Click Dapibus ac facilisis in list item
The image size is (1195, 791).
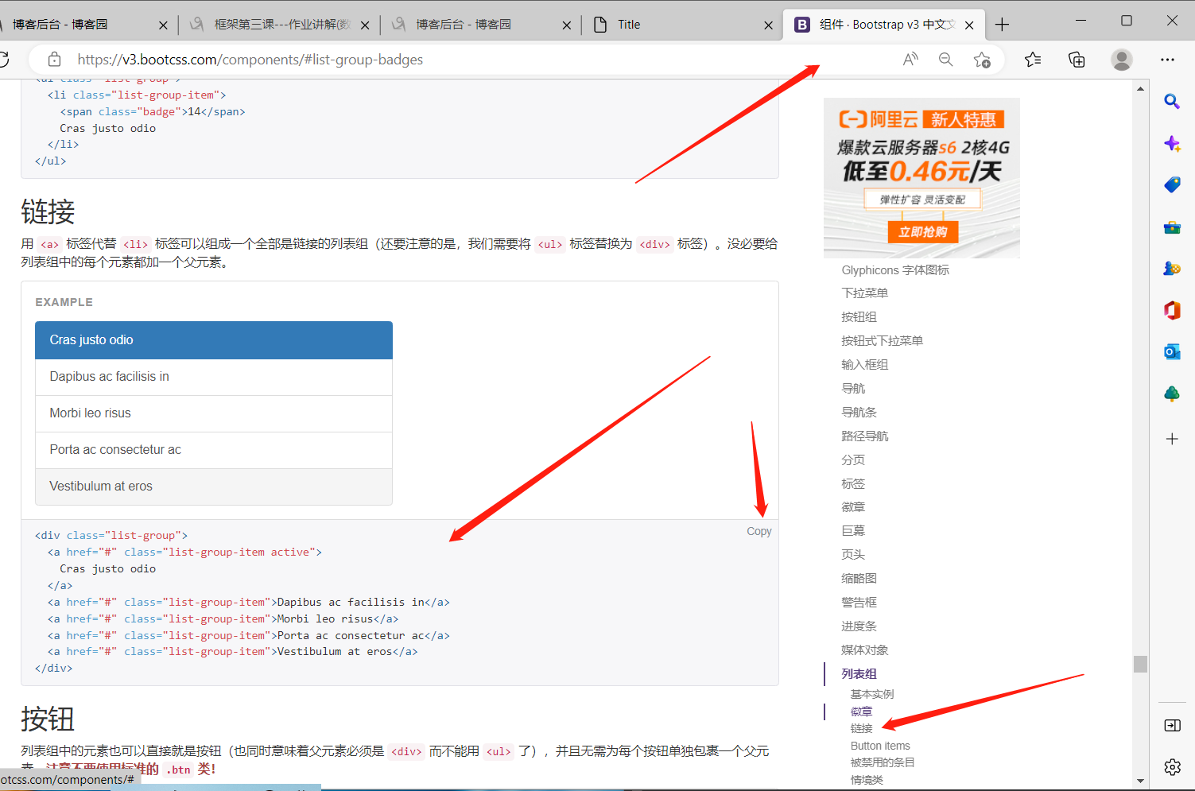pyautogui.click(x=214, y=377)
